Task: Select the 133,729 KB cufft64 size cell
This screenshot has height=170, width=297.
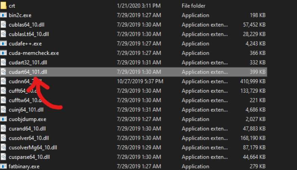Action: (253, 91)
